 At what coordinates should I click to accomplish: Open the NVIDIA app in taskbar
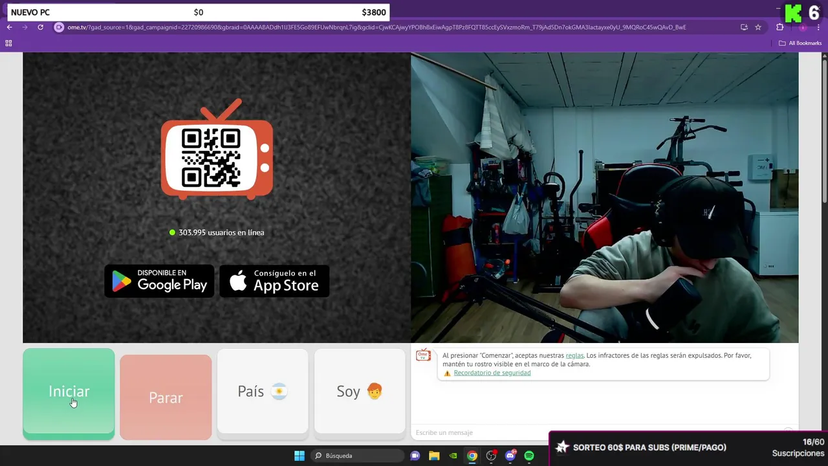coord(453,456)
